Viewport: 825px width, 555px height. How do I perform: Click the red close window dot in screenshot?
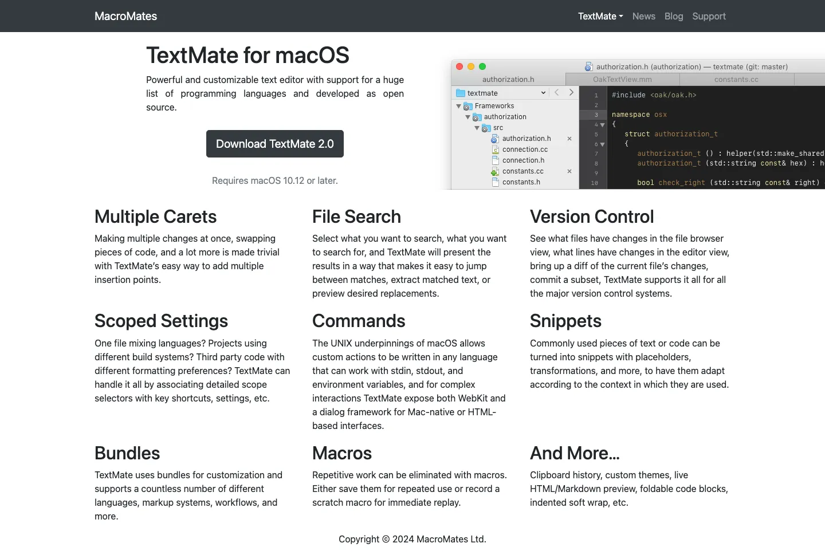(x=459, y=66)
